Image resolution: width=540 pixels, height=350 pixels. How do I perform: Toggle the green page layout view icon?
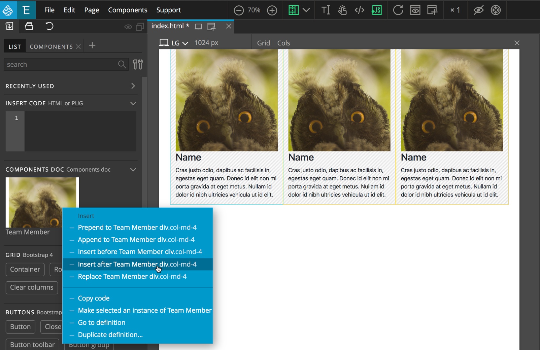click(x=294, y=10)
